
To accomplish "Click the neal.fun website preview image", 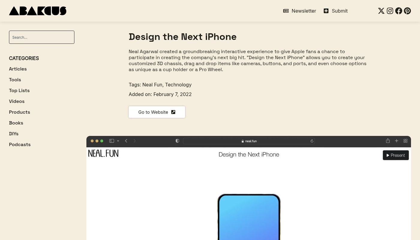I will coord(248,192).
